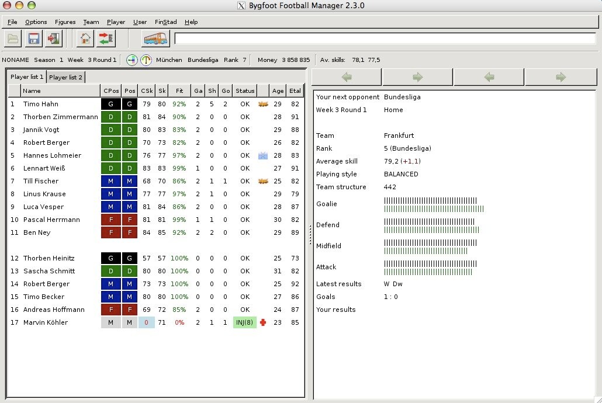The height and width of the screenshot is (403, 602).
Task: Click the blue streak icon for Hannes Lohmeier
Action: pyautogui.click(x=262, y=155)
